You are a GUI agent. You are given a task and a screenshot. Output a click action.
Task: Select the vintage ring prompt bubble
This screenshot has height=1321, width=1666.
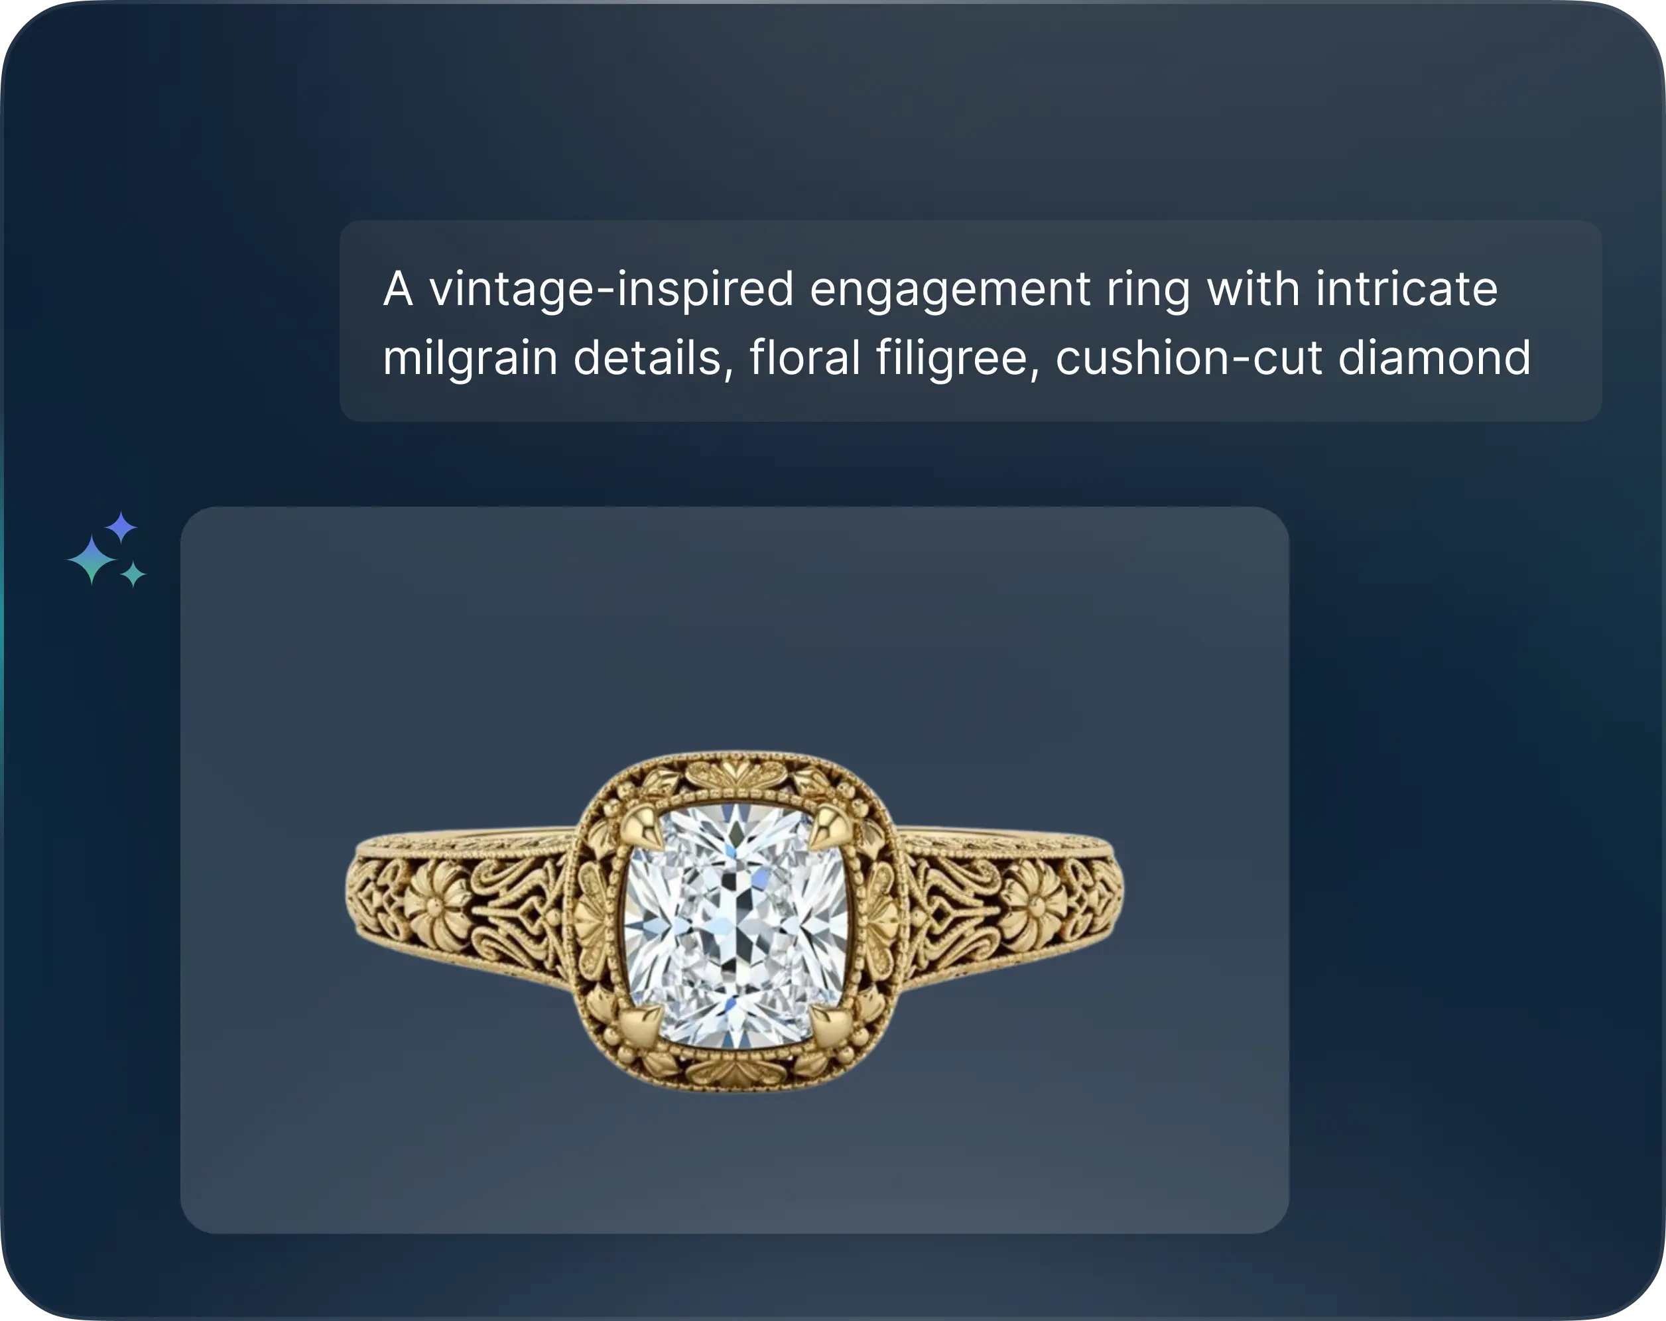coord(970,320)
